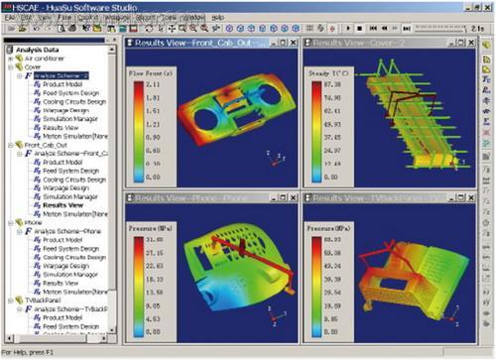Jump to the first animation frame
The height and width of the screenshot is (361, 496).
click(x=373, y=29)
